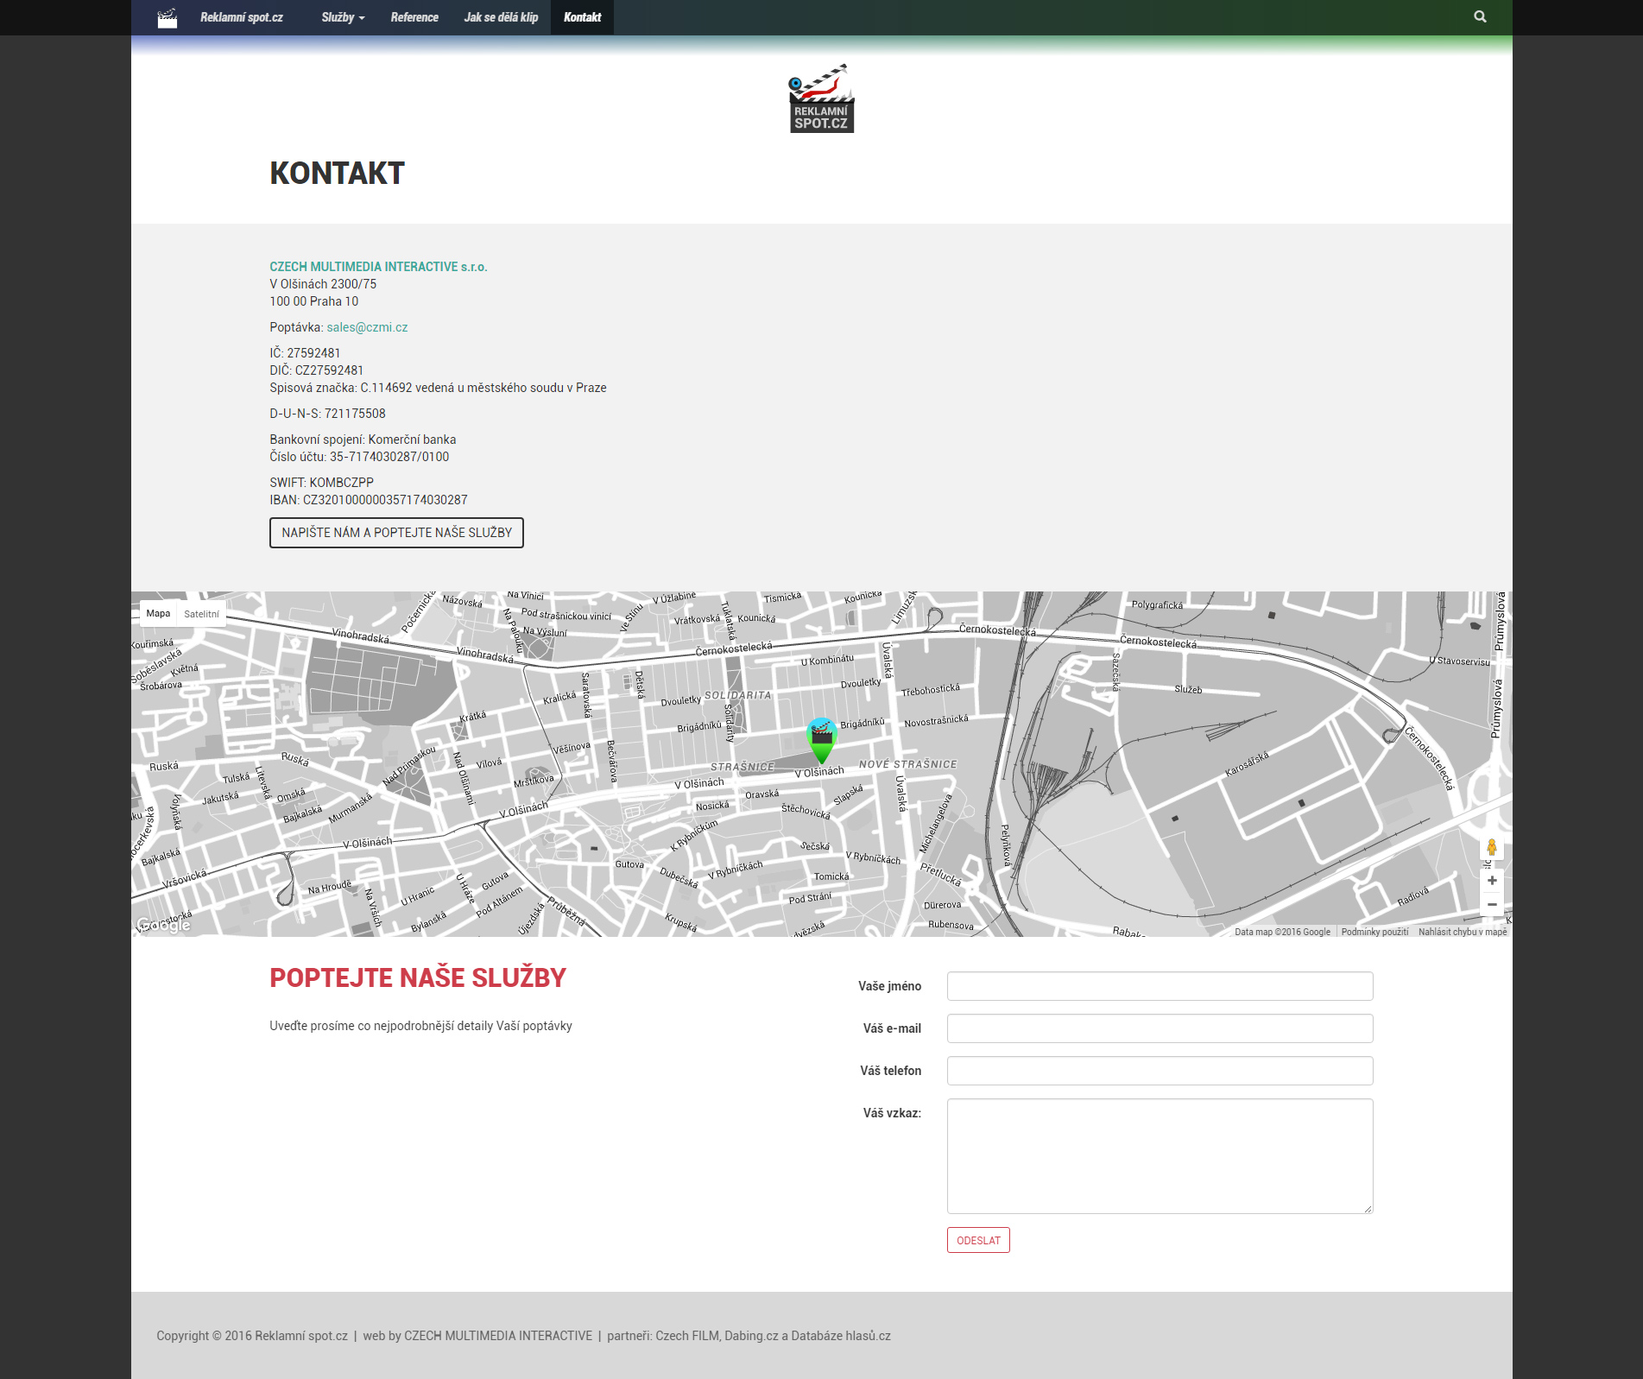Click the Google logo on map

point(164,925)
